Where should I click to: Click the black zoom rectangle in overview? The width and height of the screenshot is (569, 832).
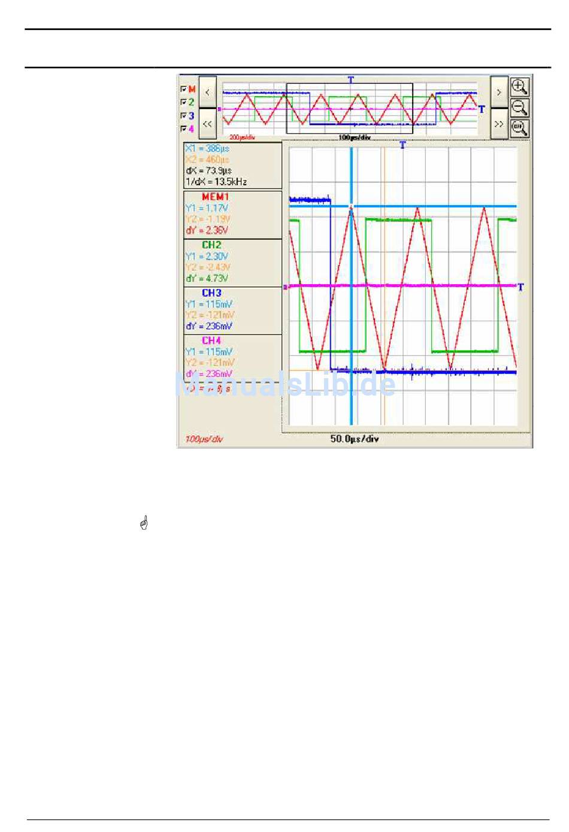click(x=349, y=108)
